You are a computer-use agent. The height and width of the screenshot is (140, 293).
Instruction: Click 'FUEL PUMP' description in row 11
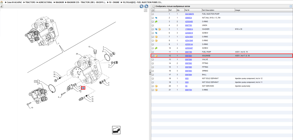point(206,52)
